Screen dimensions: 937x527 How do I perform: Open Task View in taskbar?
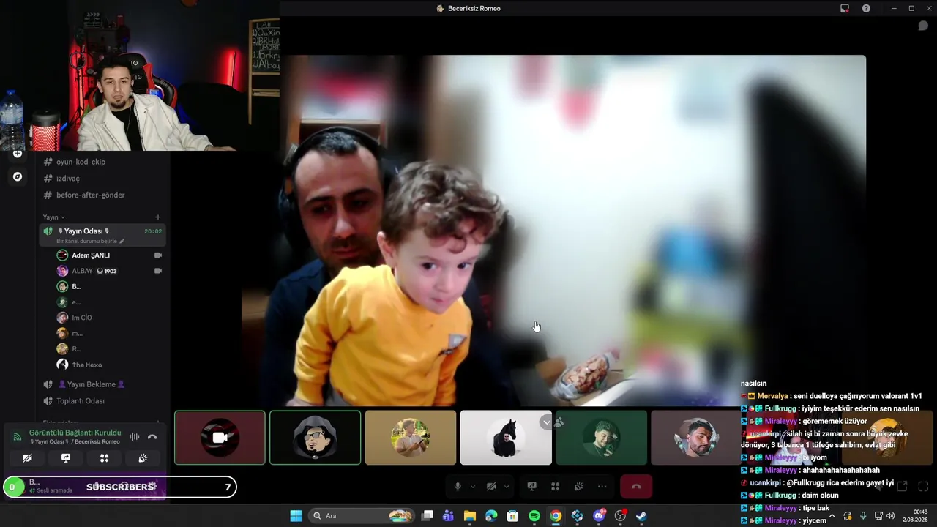pyautogui.click(x=428, y=516)
